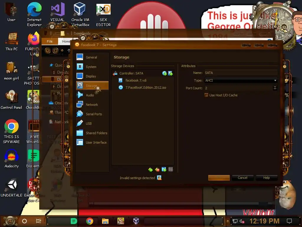Open USB settings category

pos(92,123)
